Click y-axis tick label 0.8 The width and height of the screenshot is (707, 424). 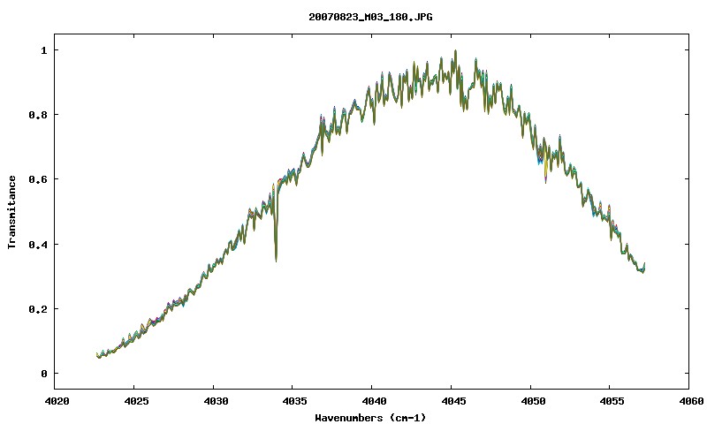coord(38,115)
